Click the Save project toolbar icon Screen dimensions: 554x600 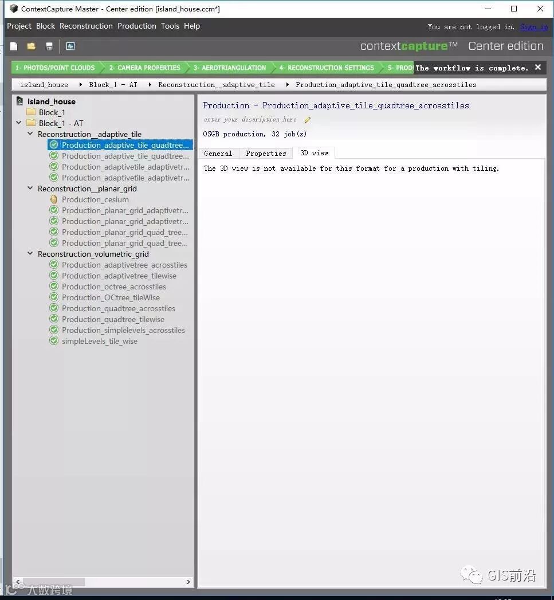point(49,46)
